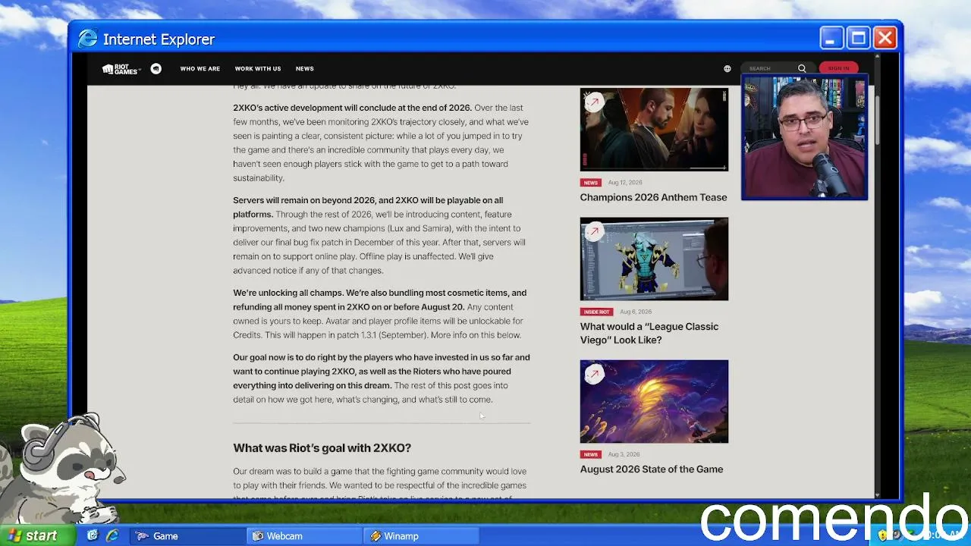Switch to the Winamp taskbar window
Image resolution: width=971 pixels, height=546 pixels.
[422, 536]
